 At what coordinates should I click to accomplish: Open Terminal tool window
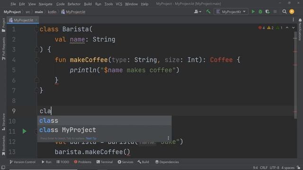click(x=105, y=162)
